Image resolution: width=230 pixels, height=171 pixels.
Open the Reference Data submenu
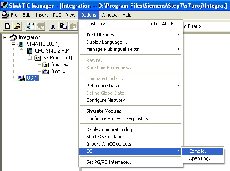(131, 86)
